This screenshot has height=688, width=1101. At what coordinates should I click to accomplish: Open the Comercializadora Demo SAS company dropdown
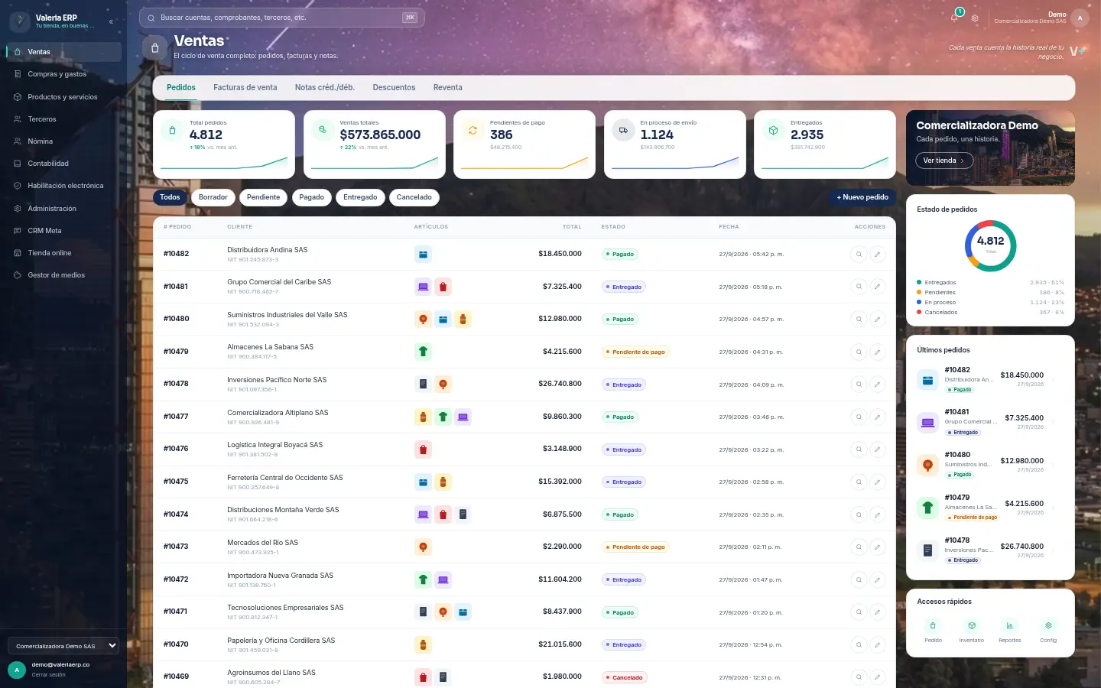[63, 646]
